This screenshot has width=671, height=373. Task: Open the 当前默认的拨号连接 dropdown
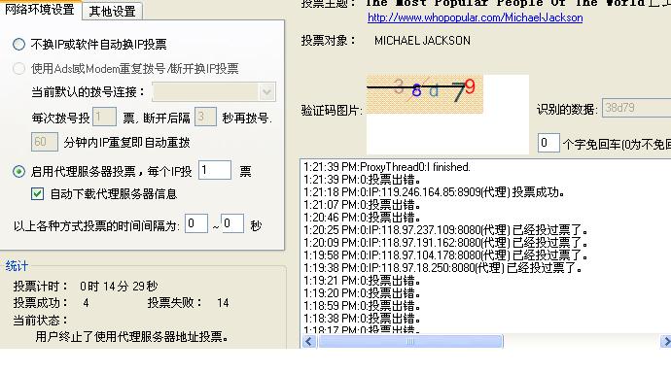point(214,92)
